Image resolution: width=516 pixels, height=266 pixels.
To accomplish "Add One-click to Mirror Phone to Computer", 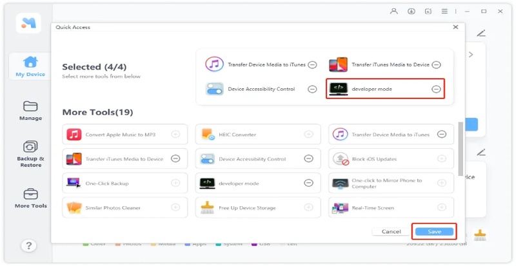I will 442,183.
